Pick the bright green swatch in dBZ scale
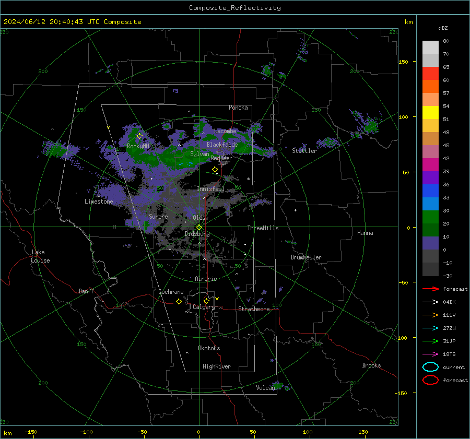Image resolution: width=470 pixels, height=439 pixels. point(430,217)
